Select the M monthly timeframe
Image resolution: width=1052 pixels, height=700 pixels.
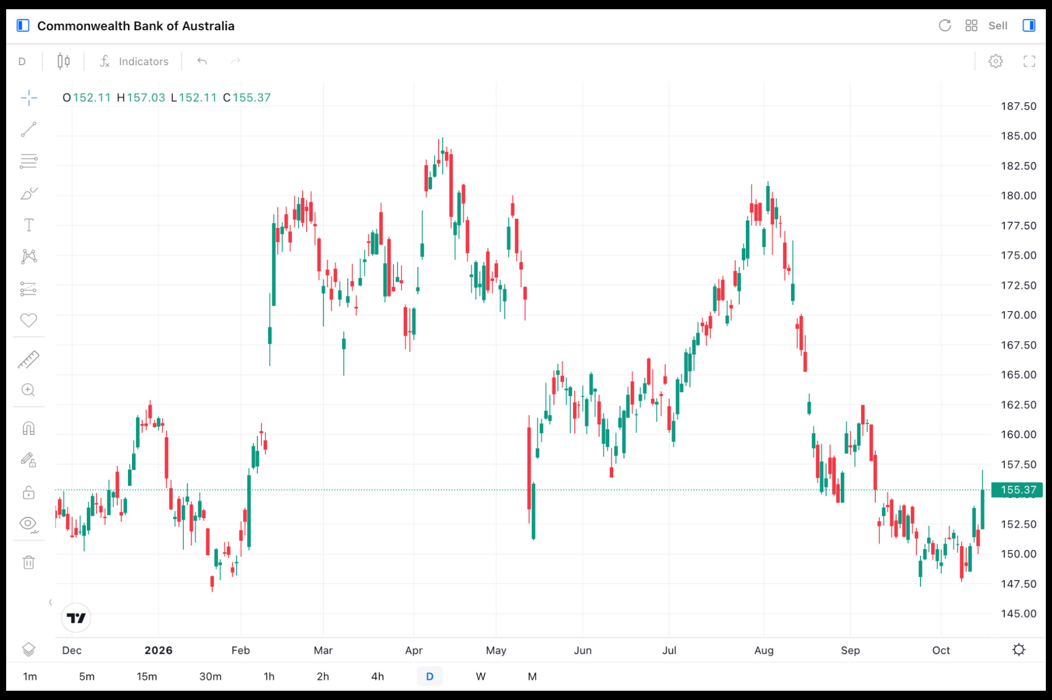click(x=532, y=676)
